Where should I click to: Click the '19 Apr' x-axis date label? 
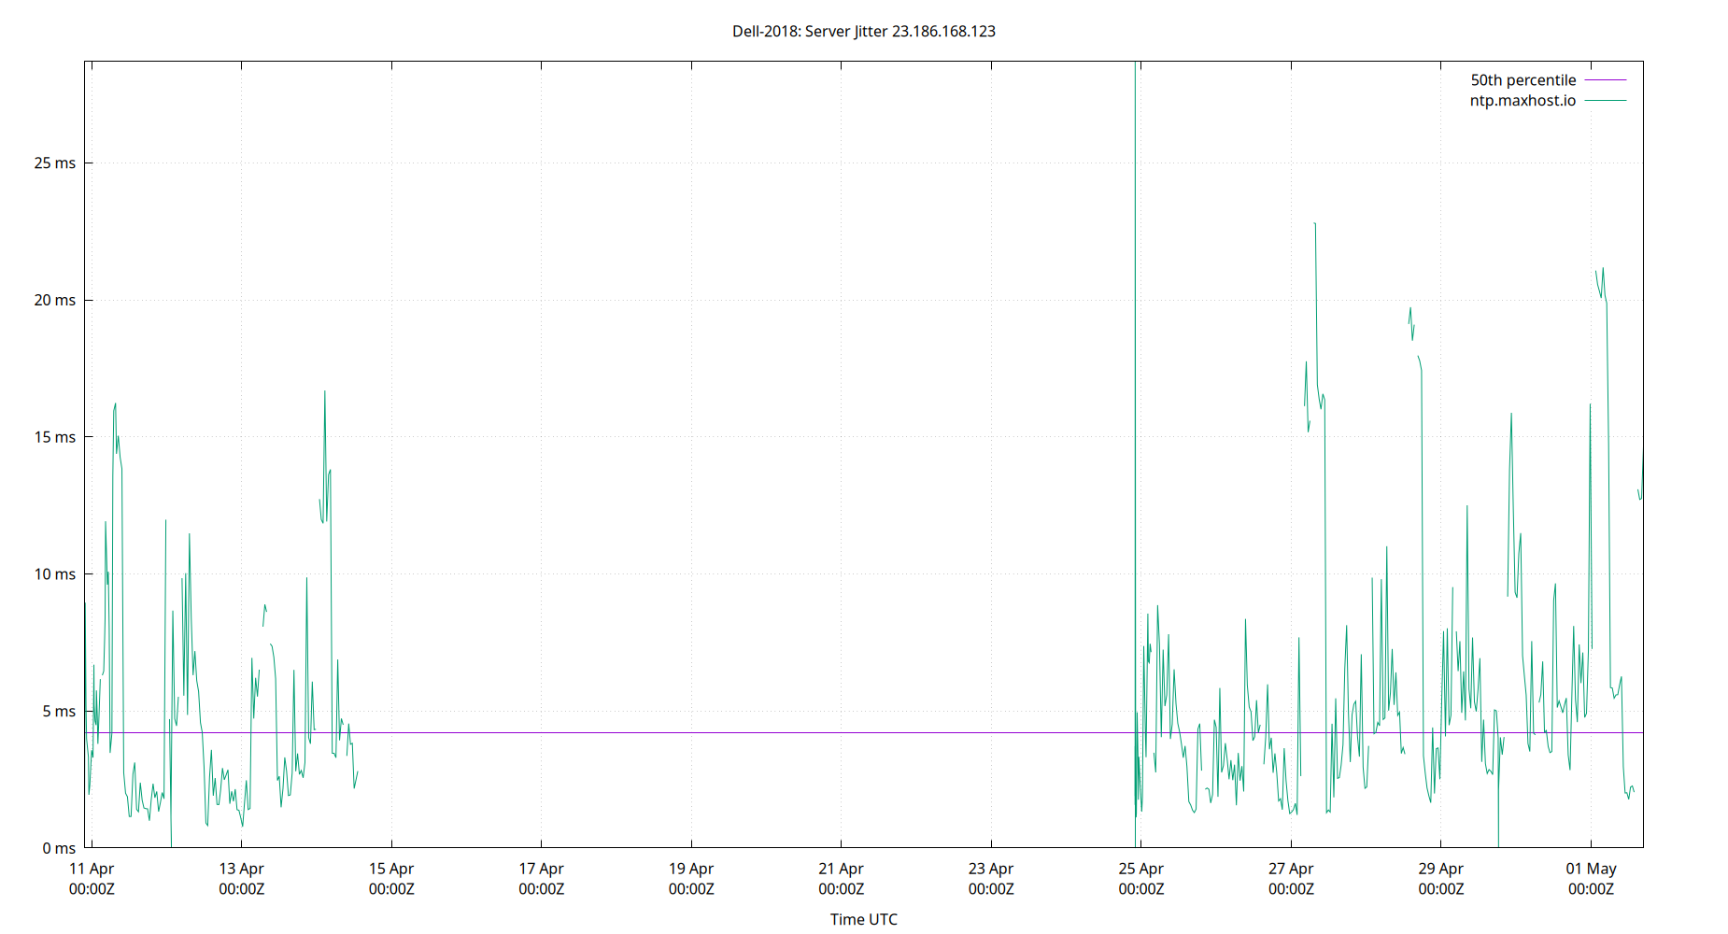[x=691, y=869]
